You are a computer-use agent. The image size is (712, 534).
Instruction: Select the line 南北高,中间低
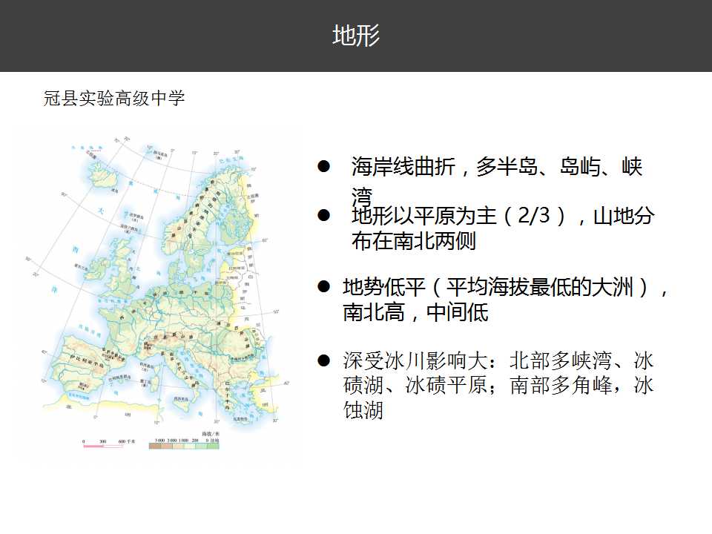coord(415,312)
